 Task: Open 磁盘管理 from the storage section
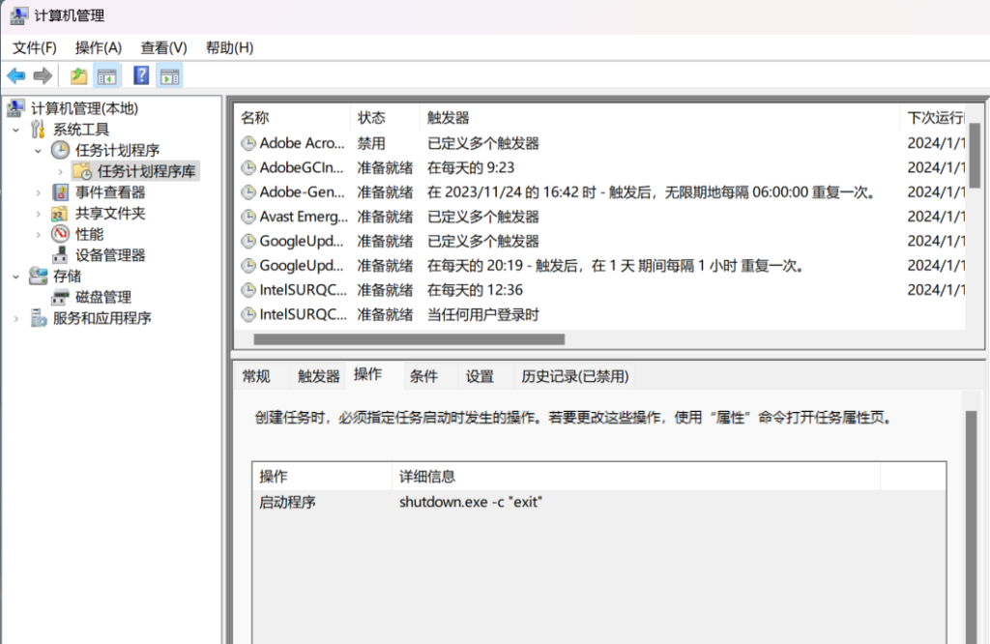point(103,297)
